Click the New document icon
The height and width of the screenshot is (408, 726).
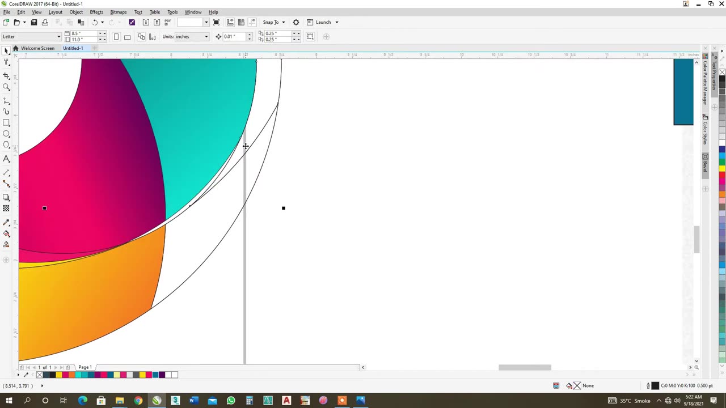tap(6, 22)
